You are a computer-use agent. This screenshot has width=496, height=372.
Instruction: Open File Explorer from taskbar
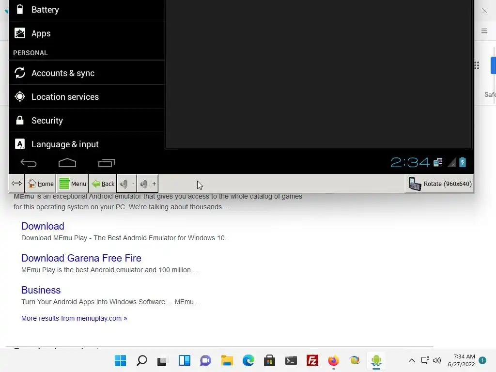pyautogui.click(x=227, y=360)
